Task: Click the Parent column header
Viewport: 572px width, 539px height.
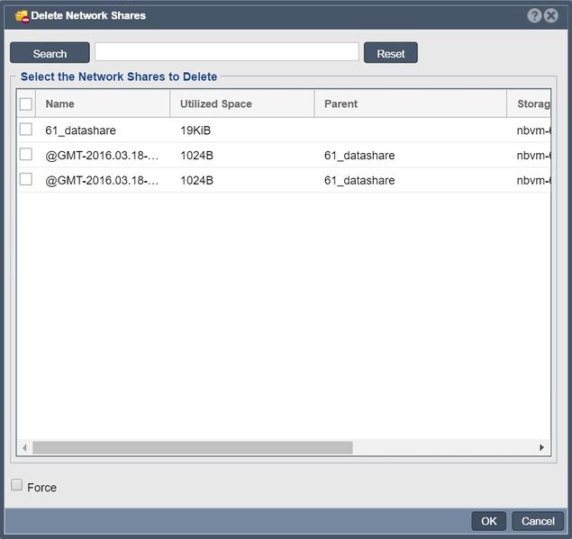Action: (x=411, y=103)
